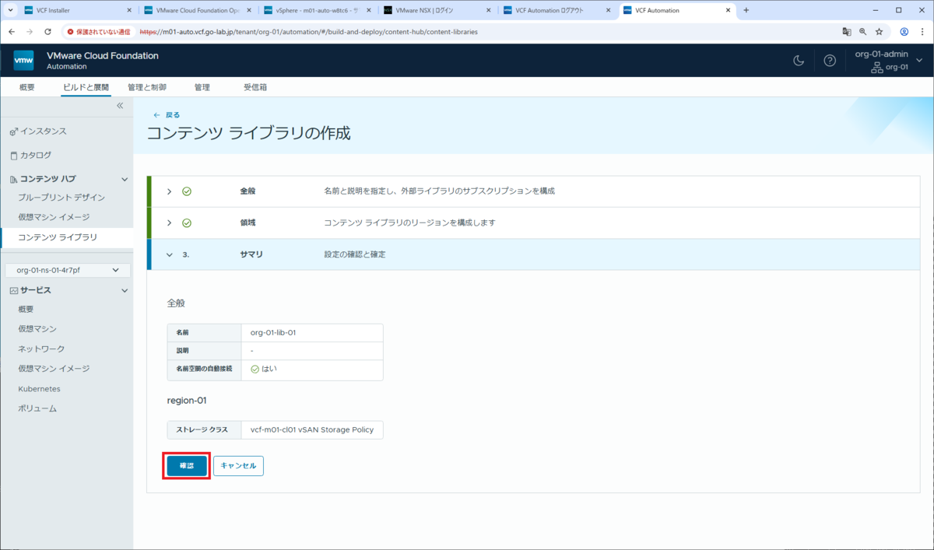Image resolution: width=934 pixels, height=550 pixels.
Task: Open the 受信箱 navigation tab
Action: (255, 87)
